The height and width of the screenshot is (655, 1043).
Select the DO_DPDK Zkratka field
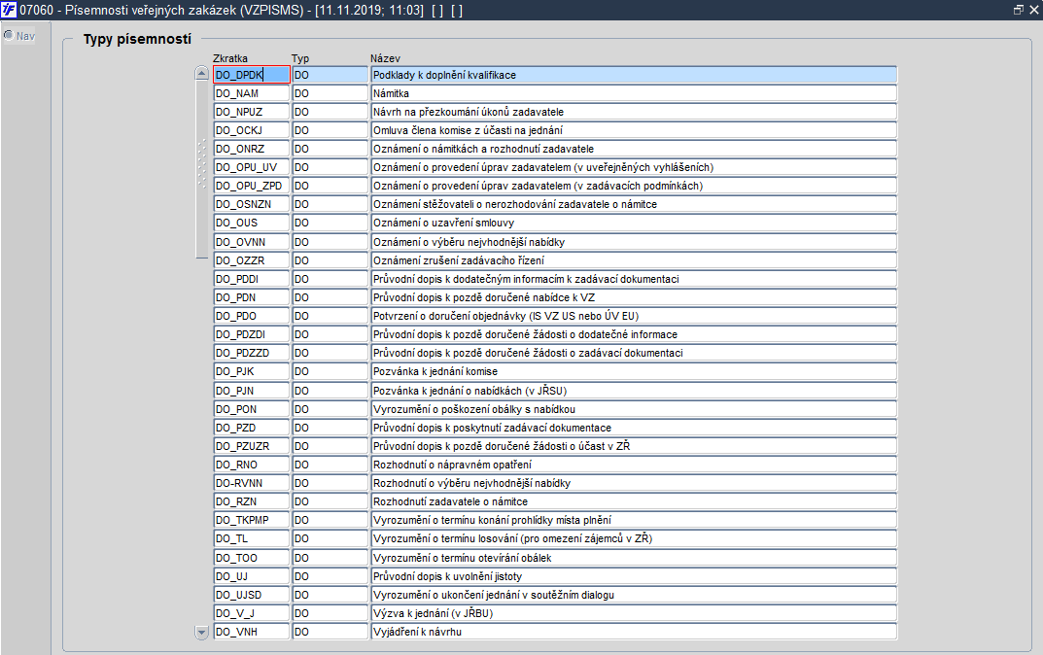pyautogui.click(x=252, y=75)
